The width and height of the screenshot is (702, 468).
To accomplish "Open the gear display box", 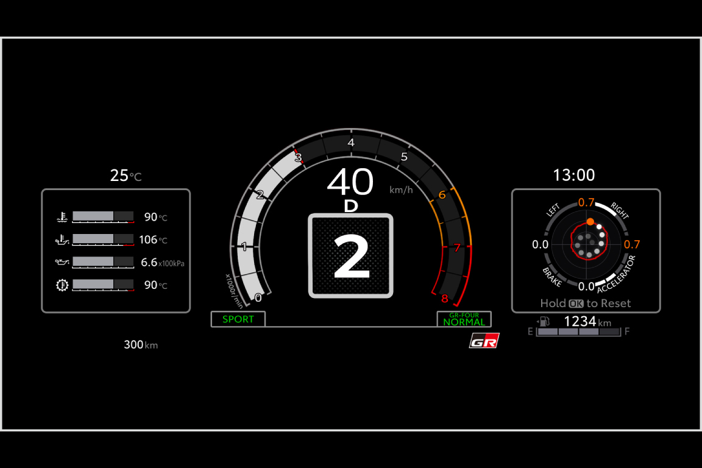I will (352, 255).
